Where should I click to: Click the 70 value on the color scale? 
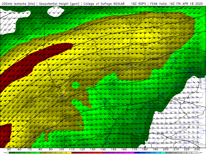click(x=30, y=149)
